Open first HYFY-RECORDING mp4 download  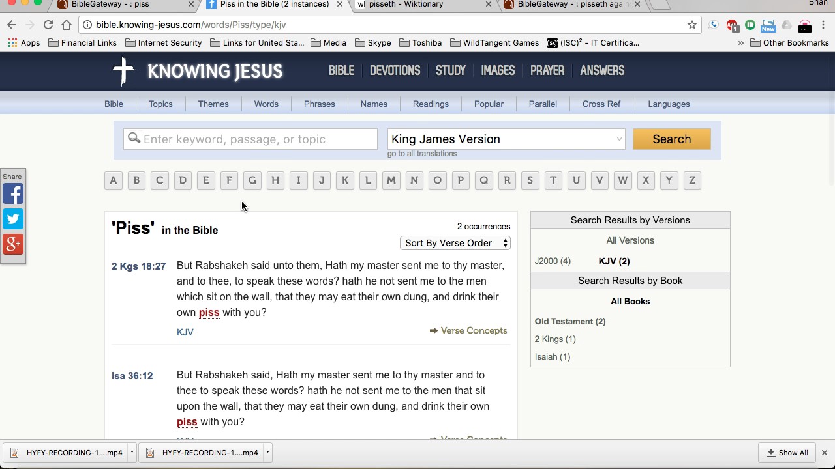tap(66, 452)
